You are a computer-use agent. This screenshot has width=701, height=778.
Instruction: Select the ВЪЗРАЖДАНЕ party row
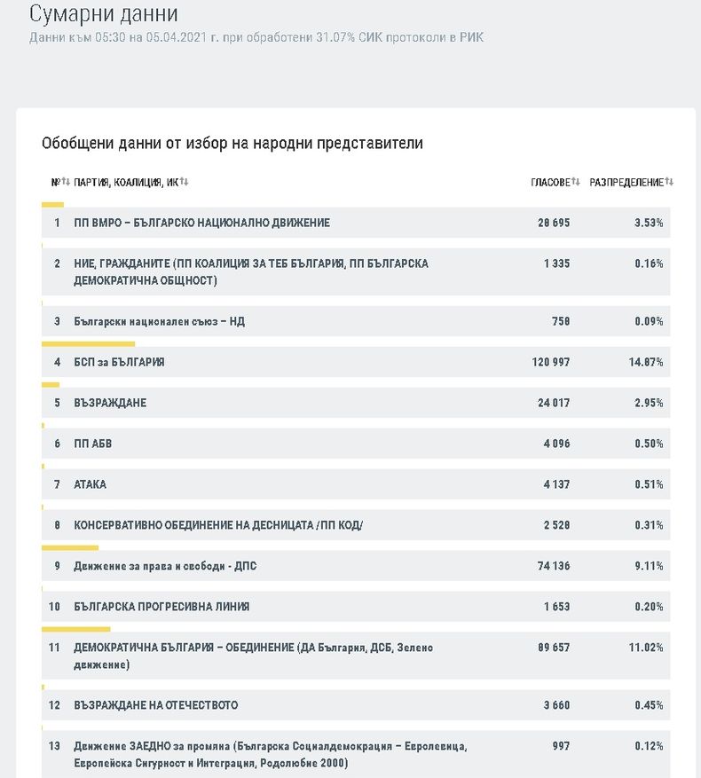click(x=110, y=403)
